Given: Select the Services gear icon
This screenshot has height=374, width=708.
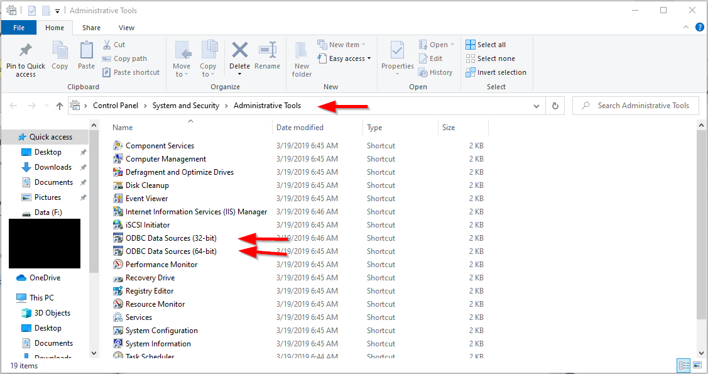Looking at the screenshot, I should pos(118,317).
